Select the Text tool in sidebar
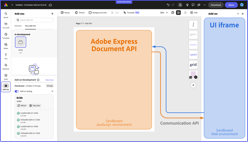248x142 pixels. click(x=6, y=56)
